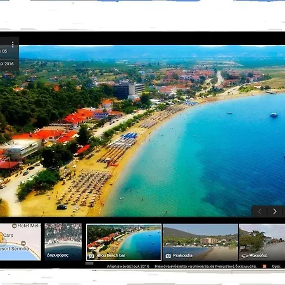The image size is (285, 285).
Task: Click the orange report icon beside Όροι
Action: (264, 267)
